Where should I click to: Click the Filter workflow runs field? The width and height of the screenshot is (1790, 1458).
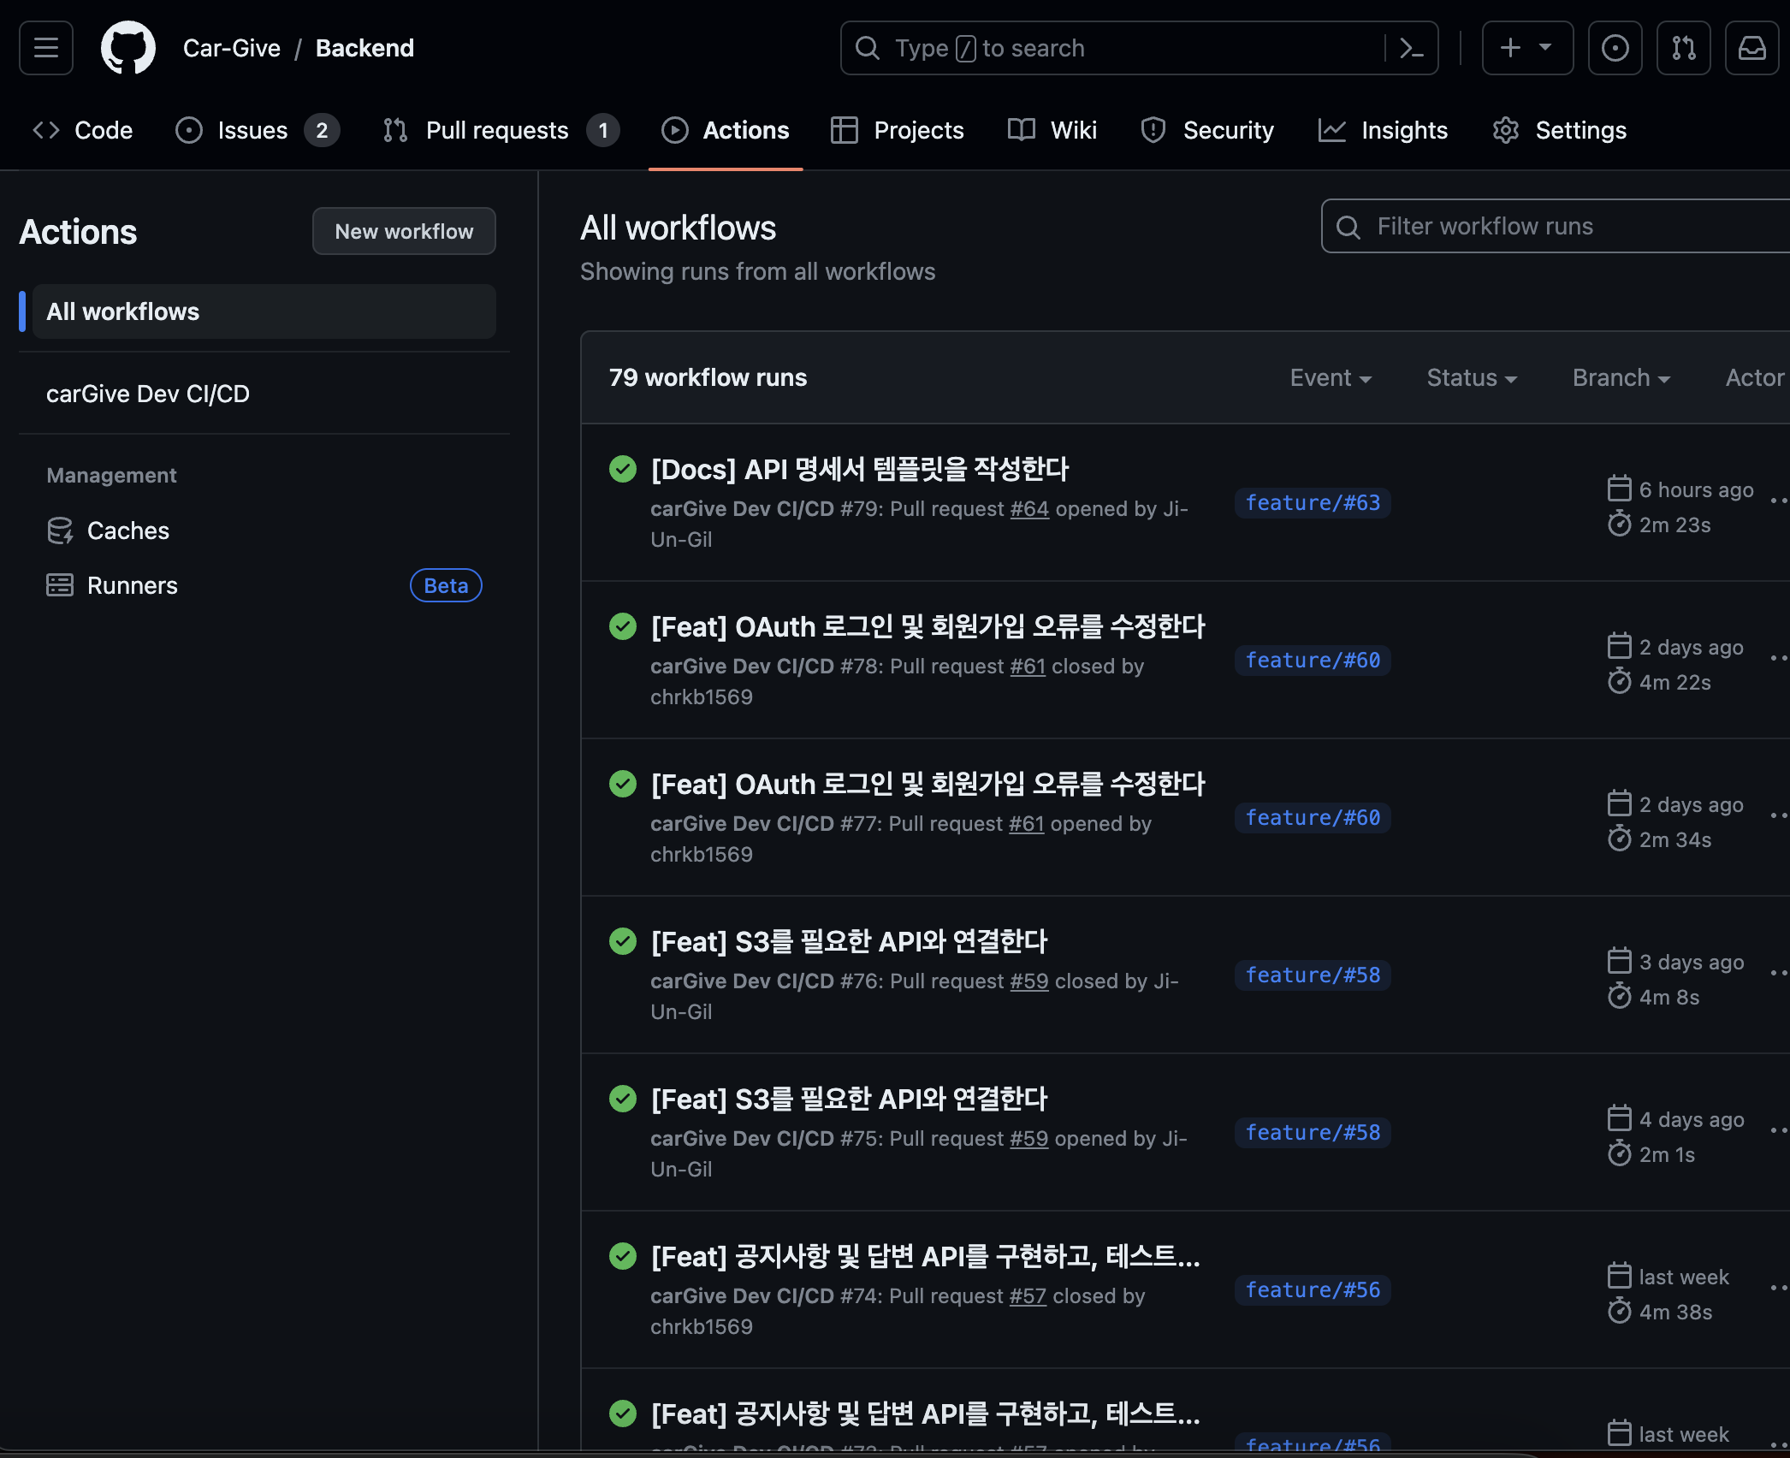click(x=1556, y=226)
